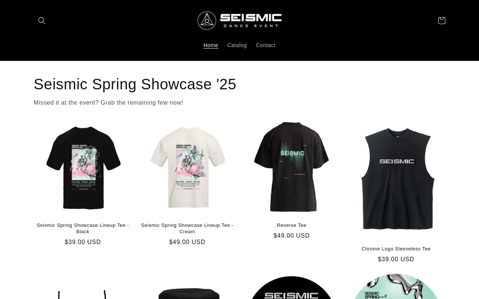Viewport: 479px width, 299px height.
Task: Click the black Lineup Tee product image
Action: [83, 167]
